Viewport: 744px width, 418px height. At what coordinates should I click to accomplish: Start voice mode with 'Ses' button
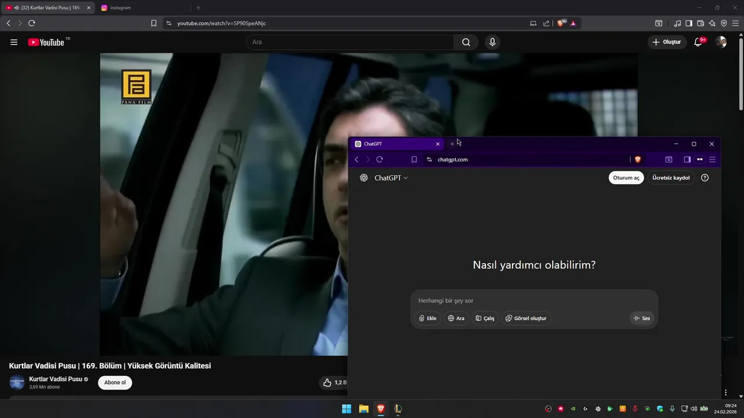642,318
